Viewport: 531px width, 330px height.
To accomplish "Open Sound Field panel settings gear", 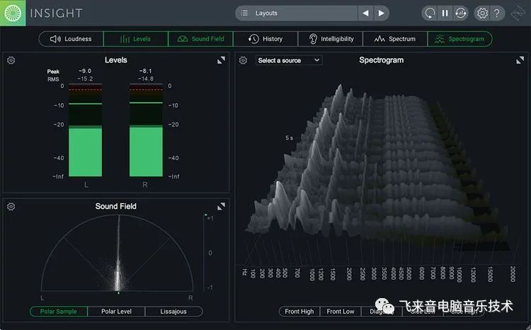I will pos(11,207).
